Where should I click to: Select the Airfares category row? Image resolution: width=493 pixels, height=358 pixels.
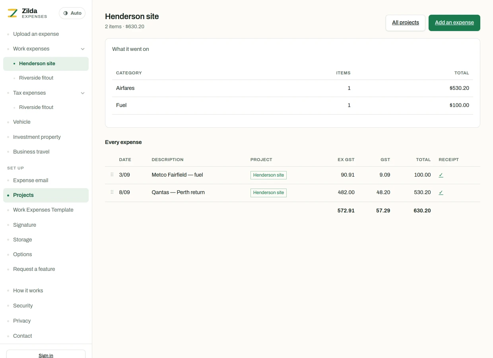coord(293,88)
